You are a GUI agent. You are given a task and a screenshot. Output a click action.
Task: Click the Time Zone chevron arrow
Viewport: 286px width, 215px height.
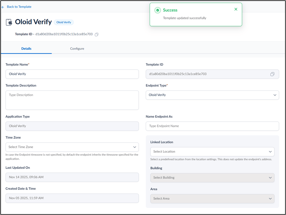click(135, 147)
